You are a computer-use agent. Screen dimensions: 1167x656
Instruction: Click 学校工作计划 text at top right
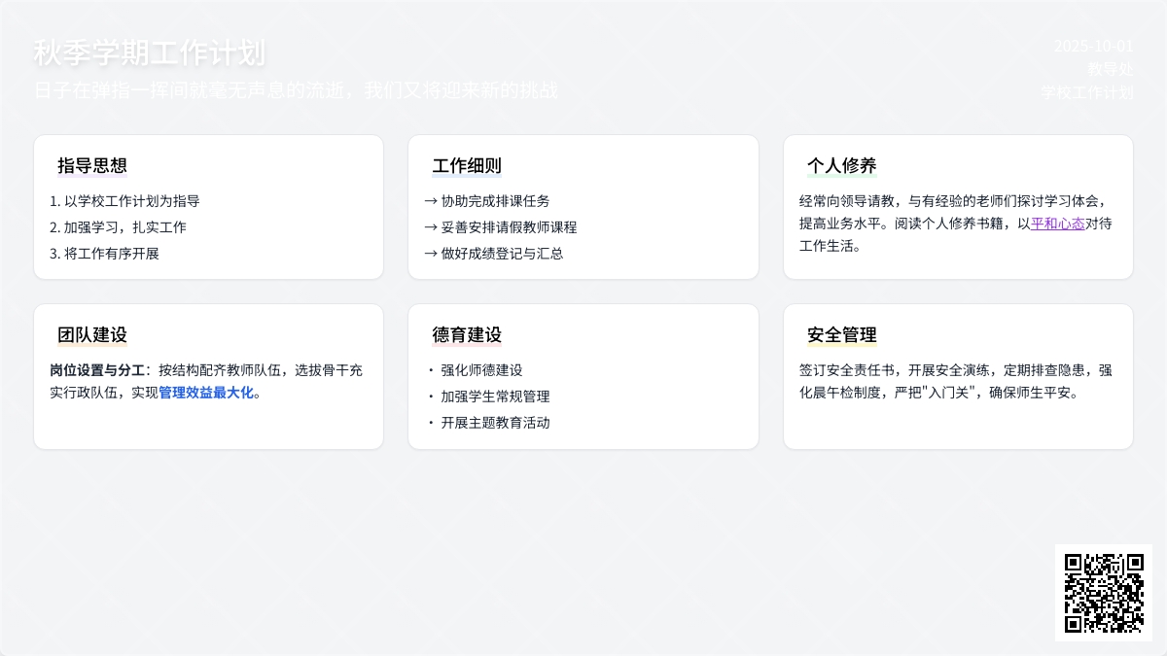(1086, 92)
